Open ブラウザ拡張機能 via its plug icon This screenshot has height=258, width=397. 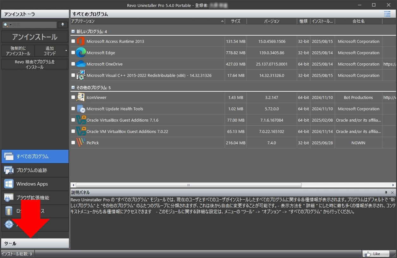9,198
